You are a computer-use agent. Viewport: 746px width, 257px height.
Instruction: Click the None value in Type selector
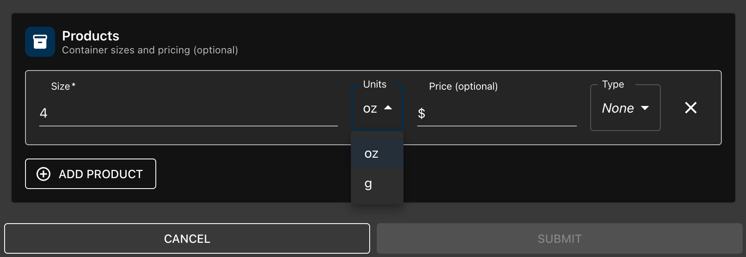618,108
